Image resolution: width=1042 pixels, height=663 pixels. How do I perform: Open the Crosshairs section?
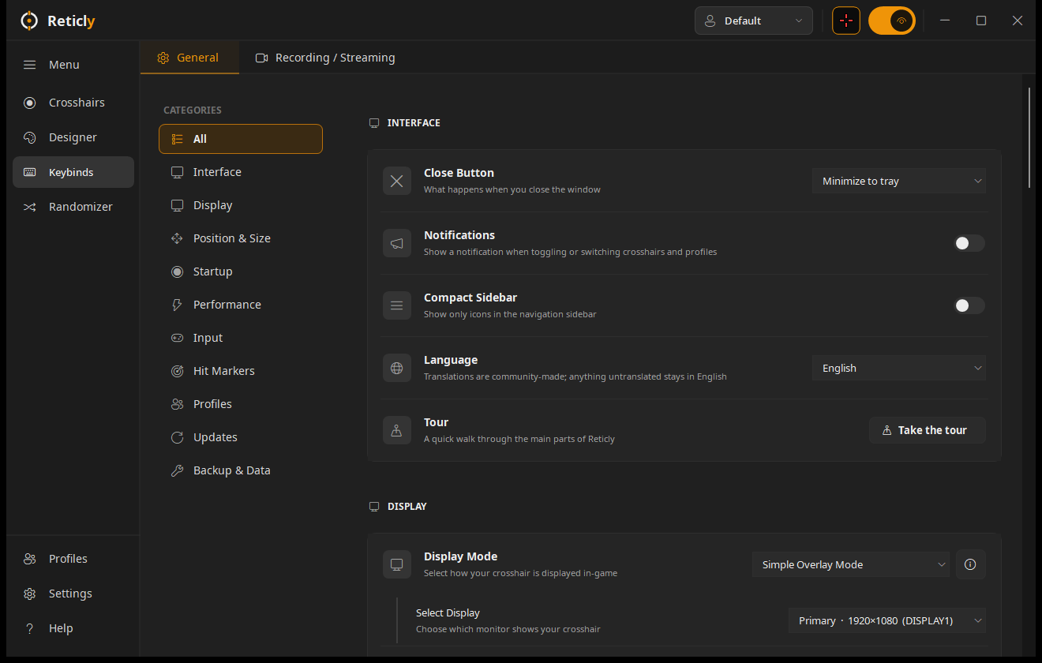[73, 103]
